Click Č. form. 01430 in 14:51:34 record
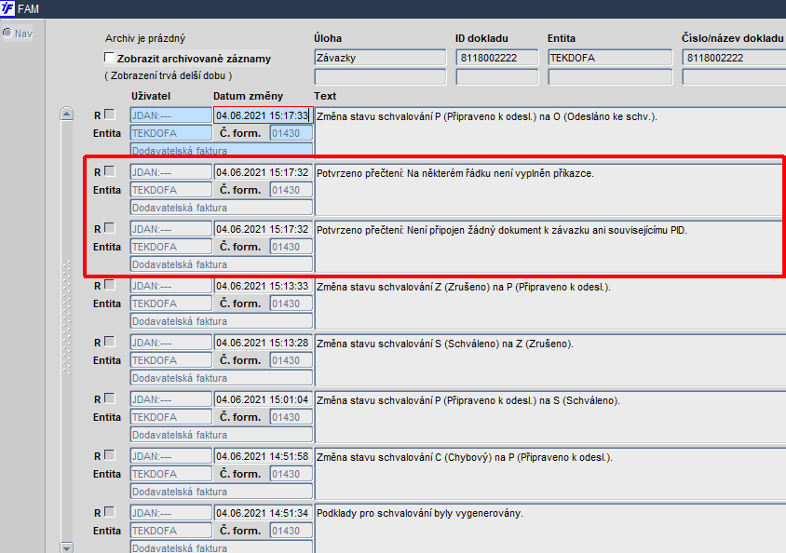The height and width of the screenshot is (553, 786). (x=291, y=531)
